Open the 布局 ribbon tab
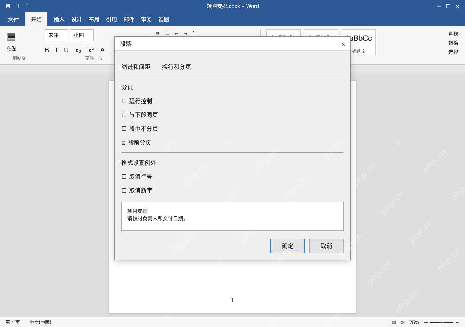 tap(94, 19)
